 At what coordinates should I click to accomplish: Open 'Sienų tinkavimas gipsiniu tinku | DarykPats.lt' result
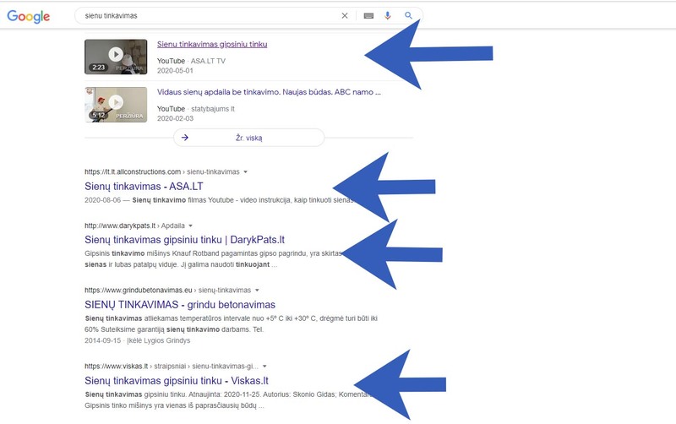[184, 240]
